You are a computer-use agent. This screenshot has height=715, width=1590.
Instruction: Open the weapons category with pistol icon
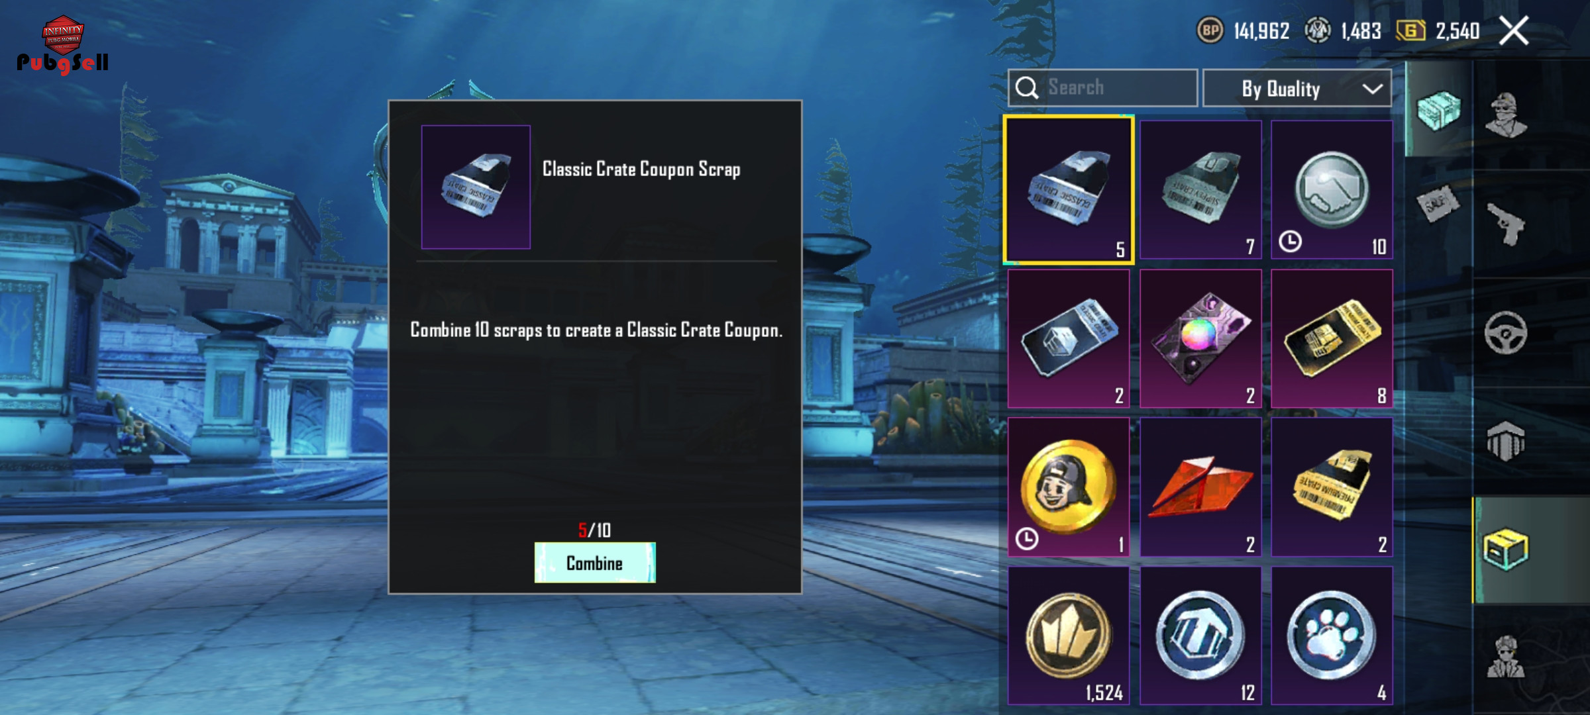click(1507, 224)
